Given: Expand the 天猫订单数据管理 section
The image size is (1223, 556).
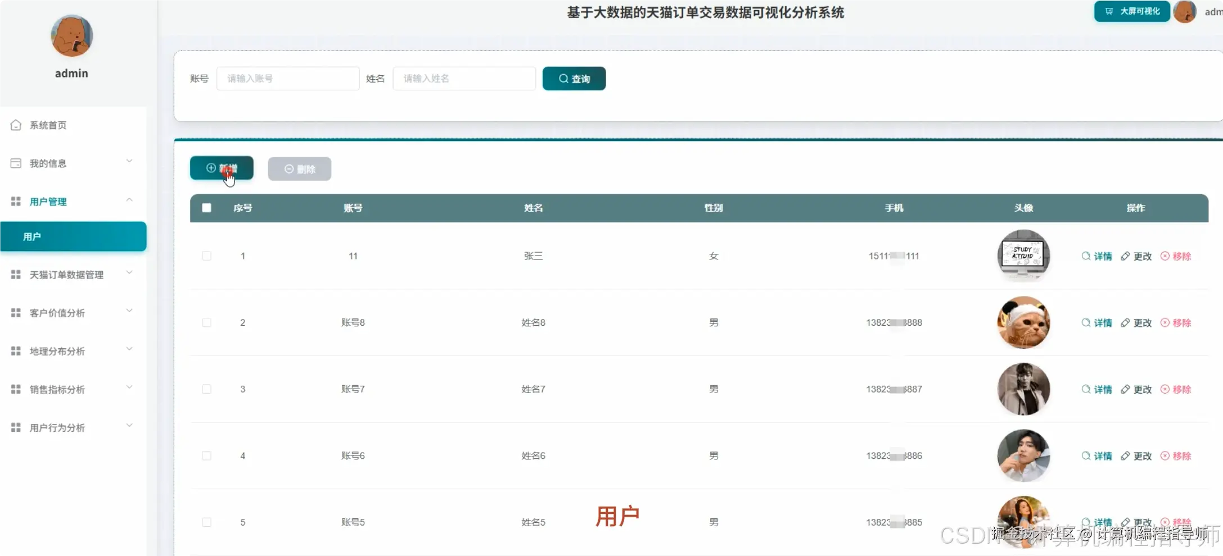Looking at the screenshot, I should click(x=129, y=274).
